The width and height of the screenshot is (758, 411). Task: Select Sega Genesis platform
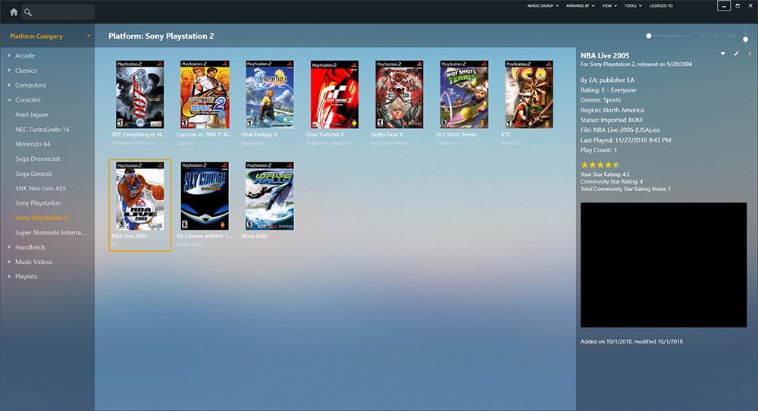point(33,174)
